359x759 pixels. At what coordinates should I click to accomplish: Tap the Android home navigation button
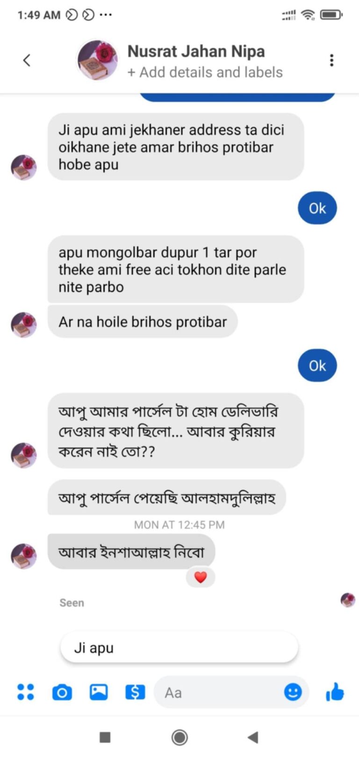(179, 737)
